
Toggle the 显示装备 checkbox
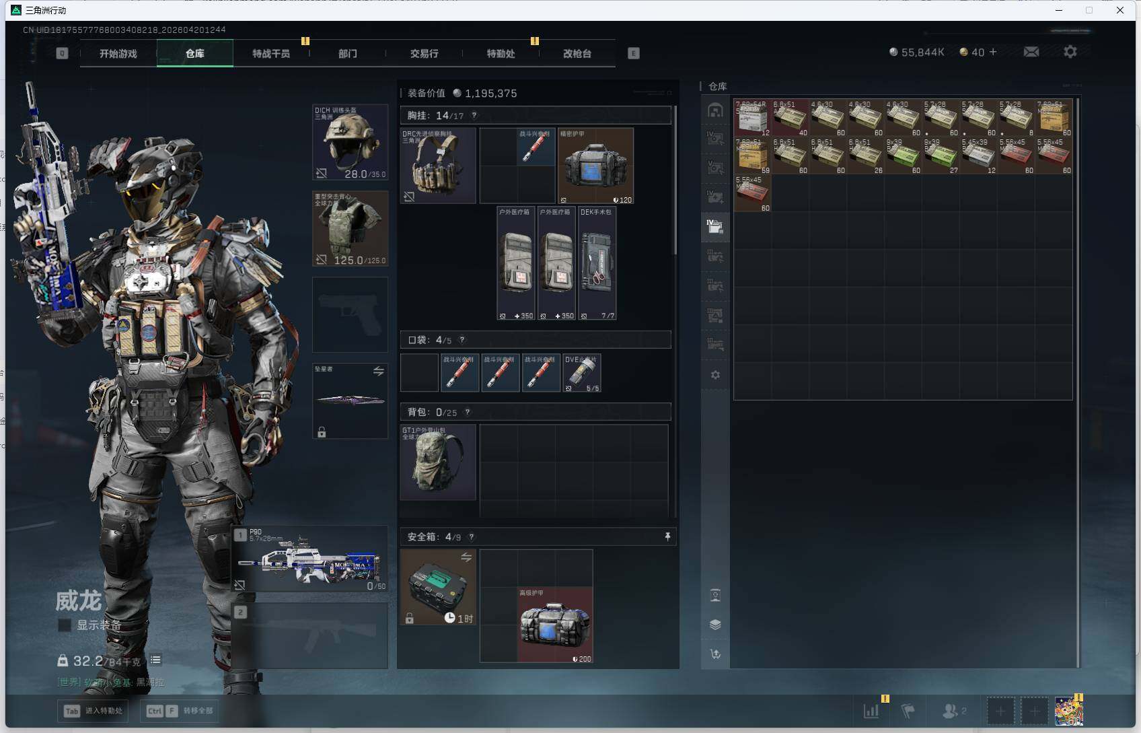(65, 625)
